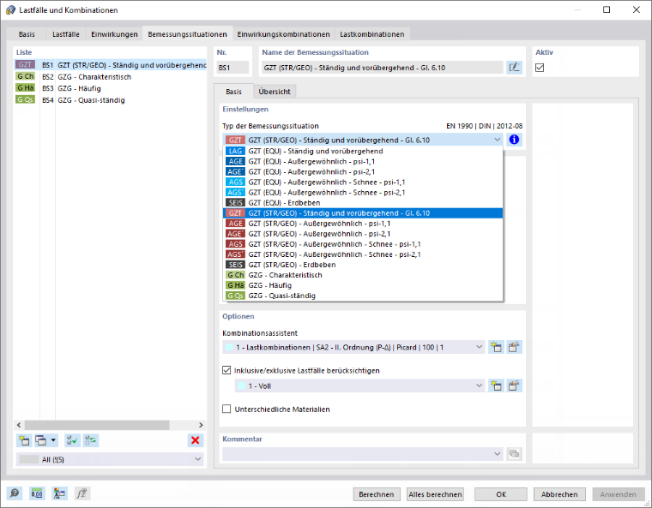Add new design situation in list toolbar
Screen dimensions: 652x508
[24, 440]
